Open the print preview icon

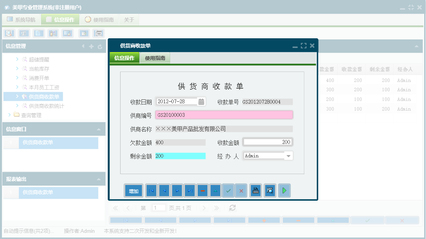click(270, 190)
